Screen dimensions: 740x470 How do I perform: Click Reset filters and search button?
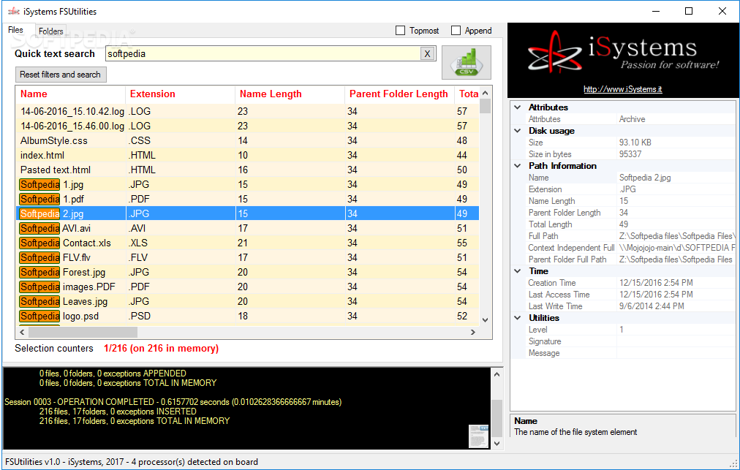coord(61,75)
